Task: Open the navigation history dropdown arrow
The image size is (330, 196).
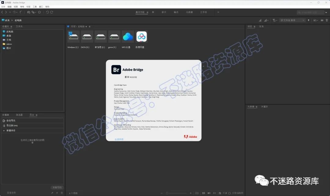Action: coord(10,12)
